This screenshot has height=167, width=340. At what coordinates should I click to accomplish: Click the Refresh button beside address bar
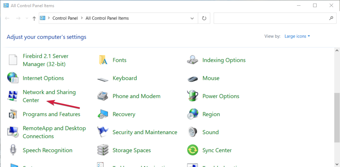(204, 18)
